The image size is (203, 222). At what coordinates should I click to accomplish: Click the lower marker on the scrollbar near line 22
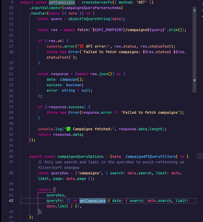coord(194,80)
